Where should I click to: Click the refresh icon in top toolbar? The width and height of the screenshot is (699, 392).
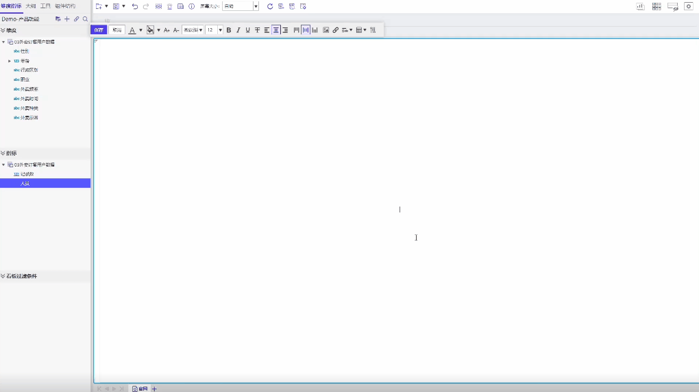270,6
